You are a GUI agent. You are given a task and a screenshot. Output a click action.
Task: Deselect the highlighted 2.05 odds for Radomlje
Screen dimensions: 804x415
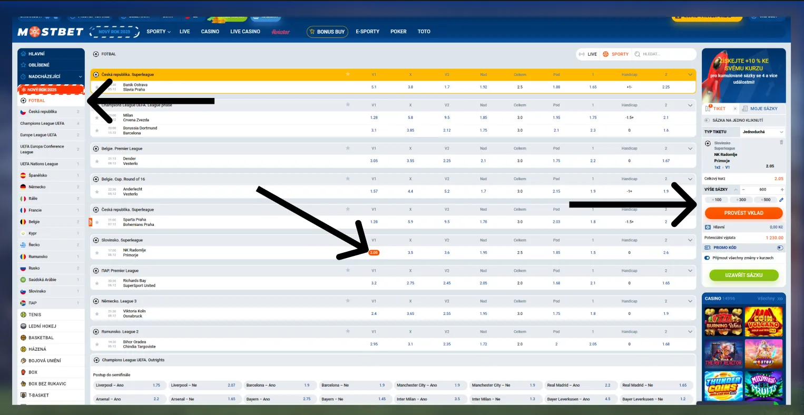tap(374, 253)
